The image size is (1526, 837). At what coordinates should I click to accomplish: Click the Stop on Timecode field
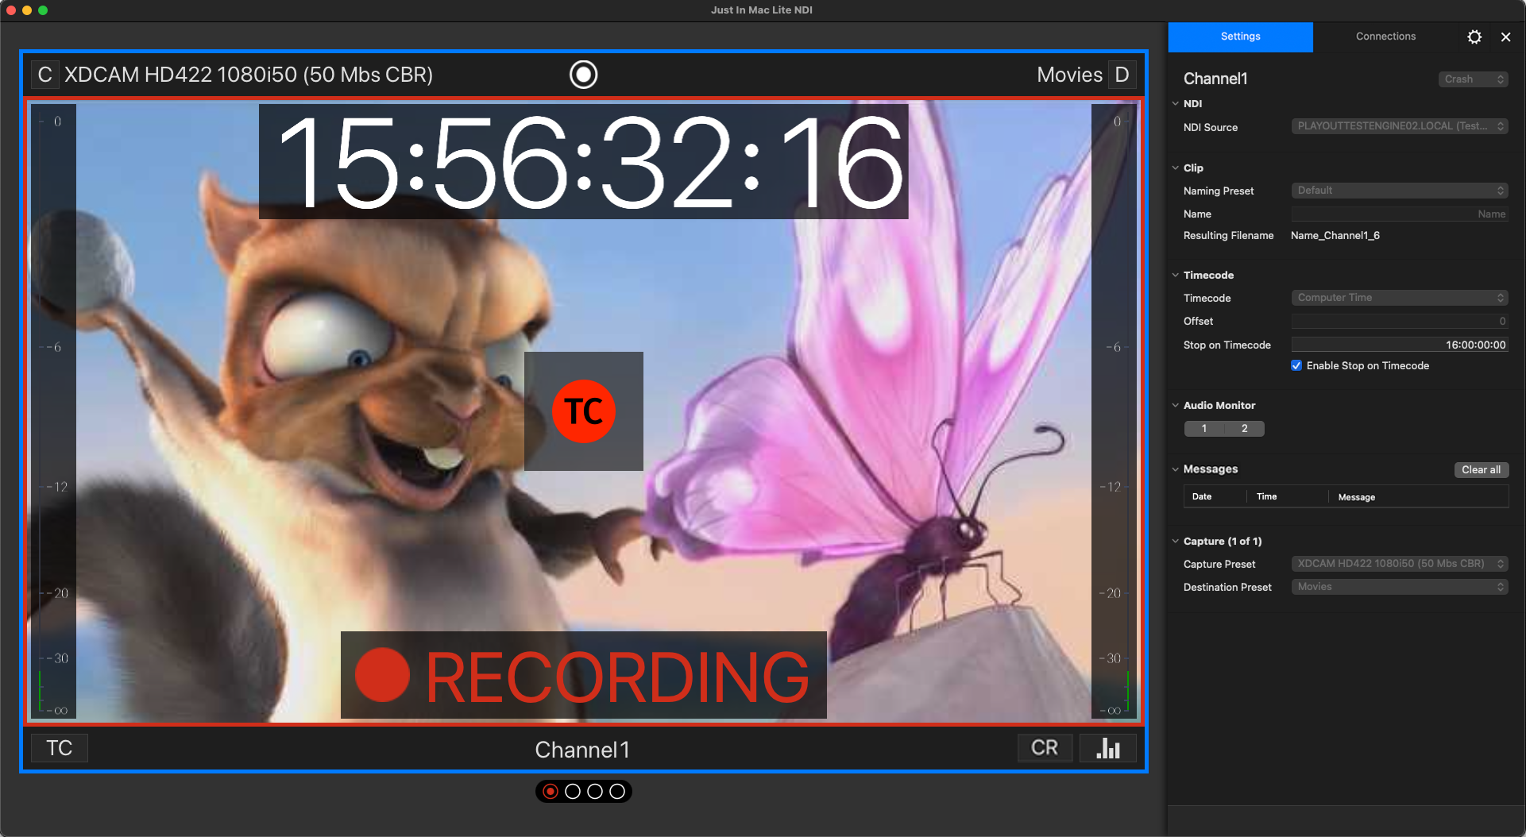1400,345
